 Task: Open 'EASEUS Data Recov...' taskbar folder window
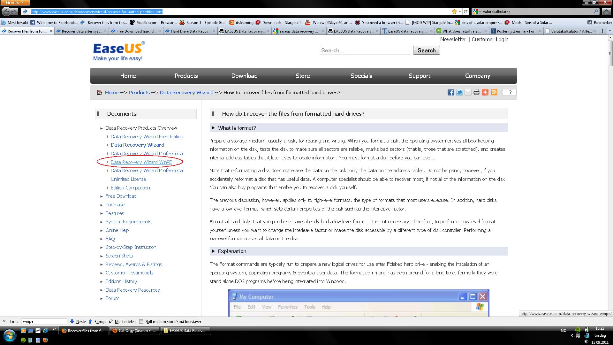[185, 331]
